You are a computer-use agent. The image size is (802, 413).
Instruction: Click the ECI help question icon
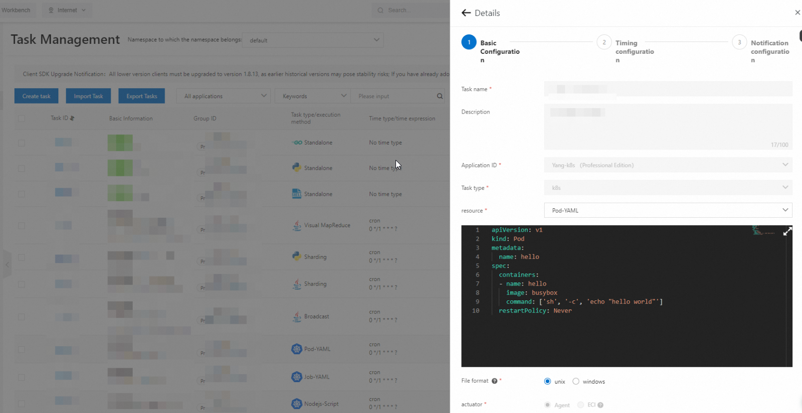coord(601,405)
